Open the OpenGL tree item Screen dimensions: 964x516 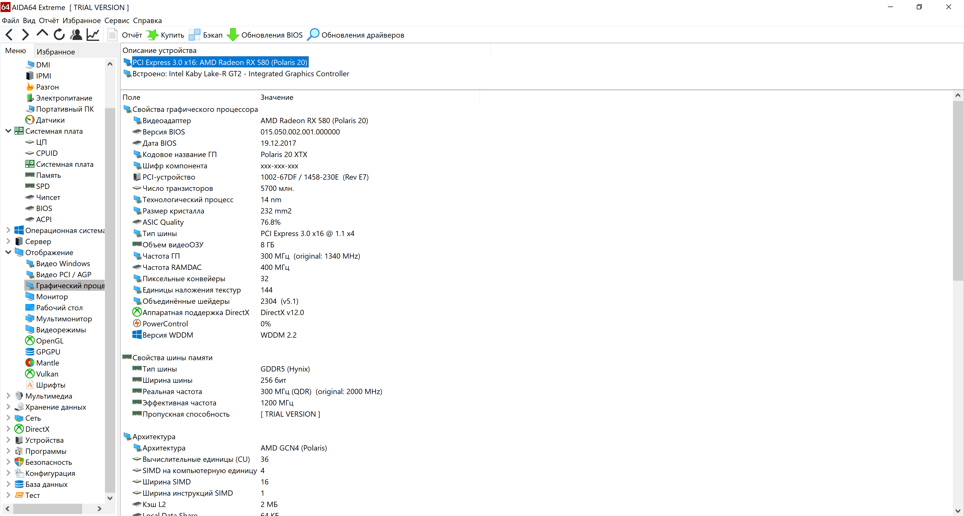(44, 341)
